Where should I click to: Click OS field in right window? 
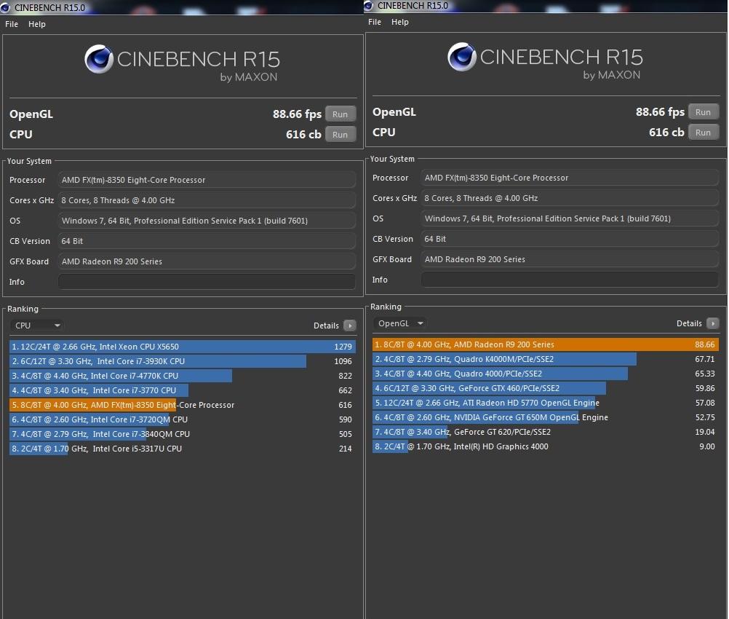coord(570,218)
